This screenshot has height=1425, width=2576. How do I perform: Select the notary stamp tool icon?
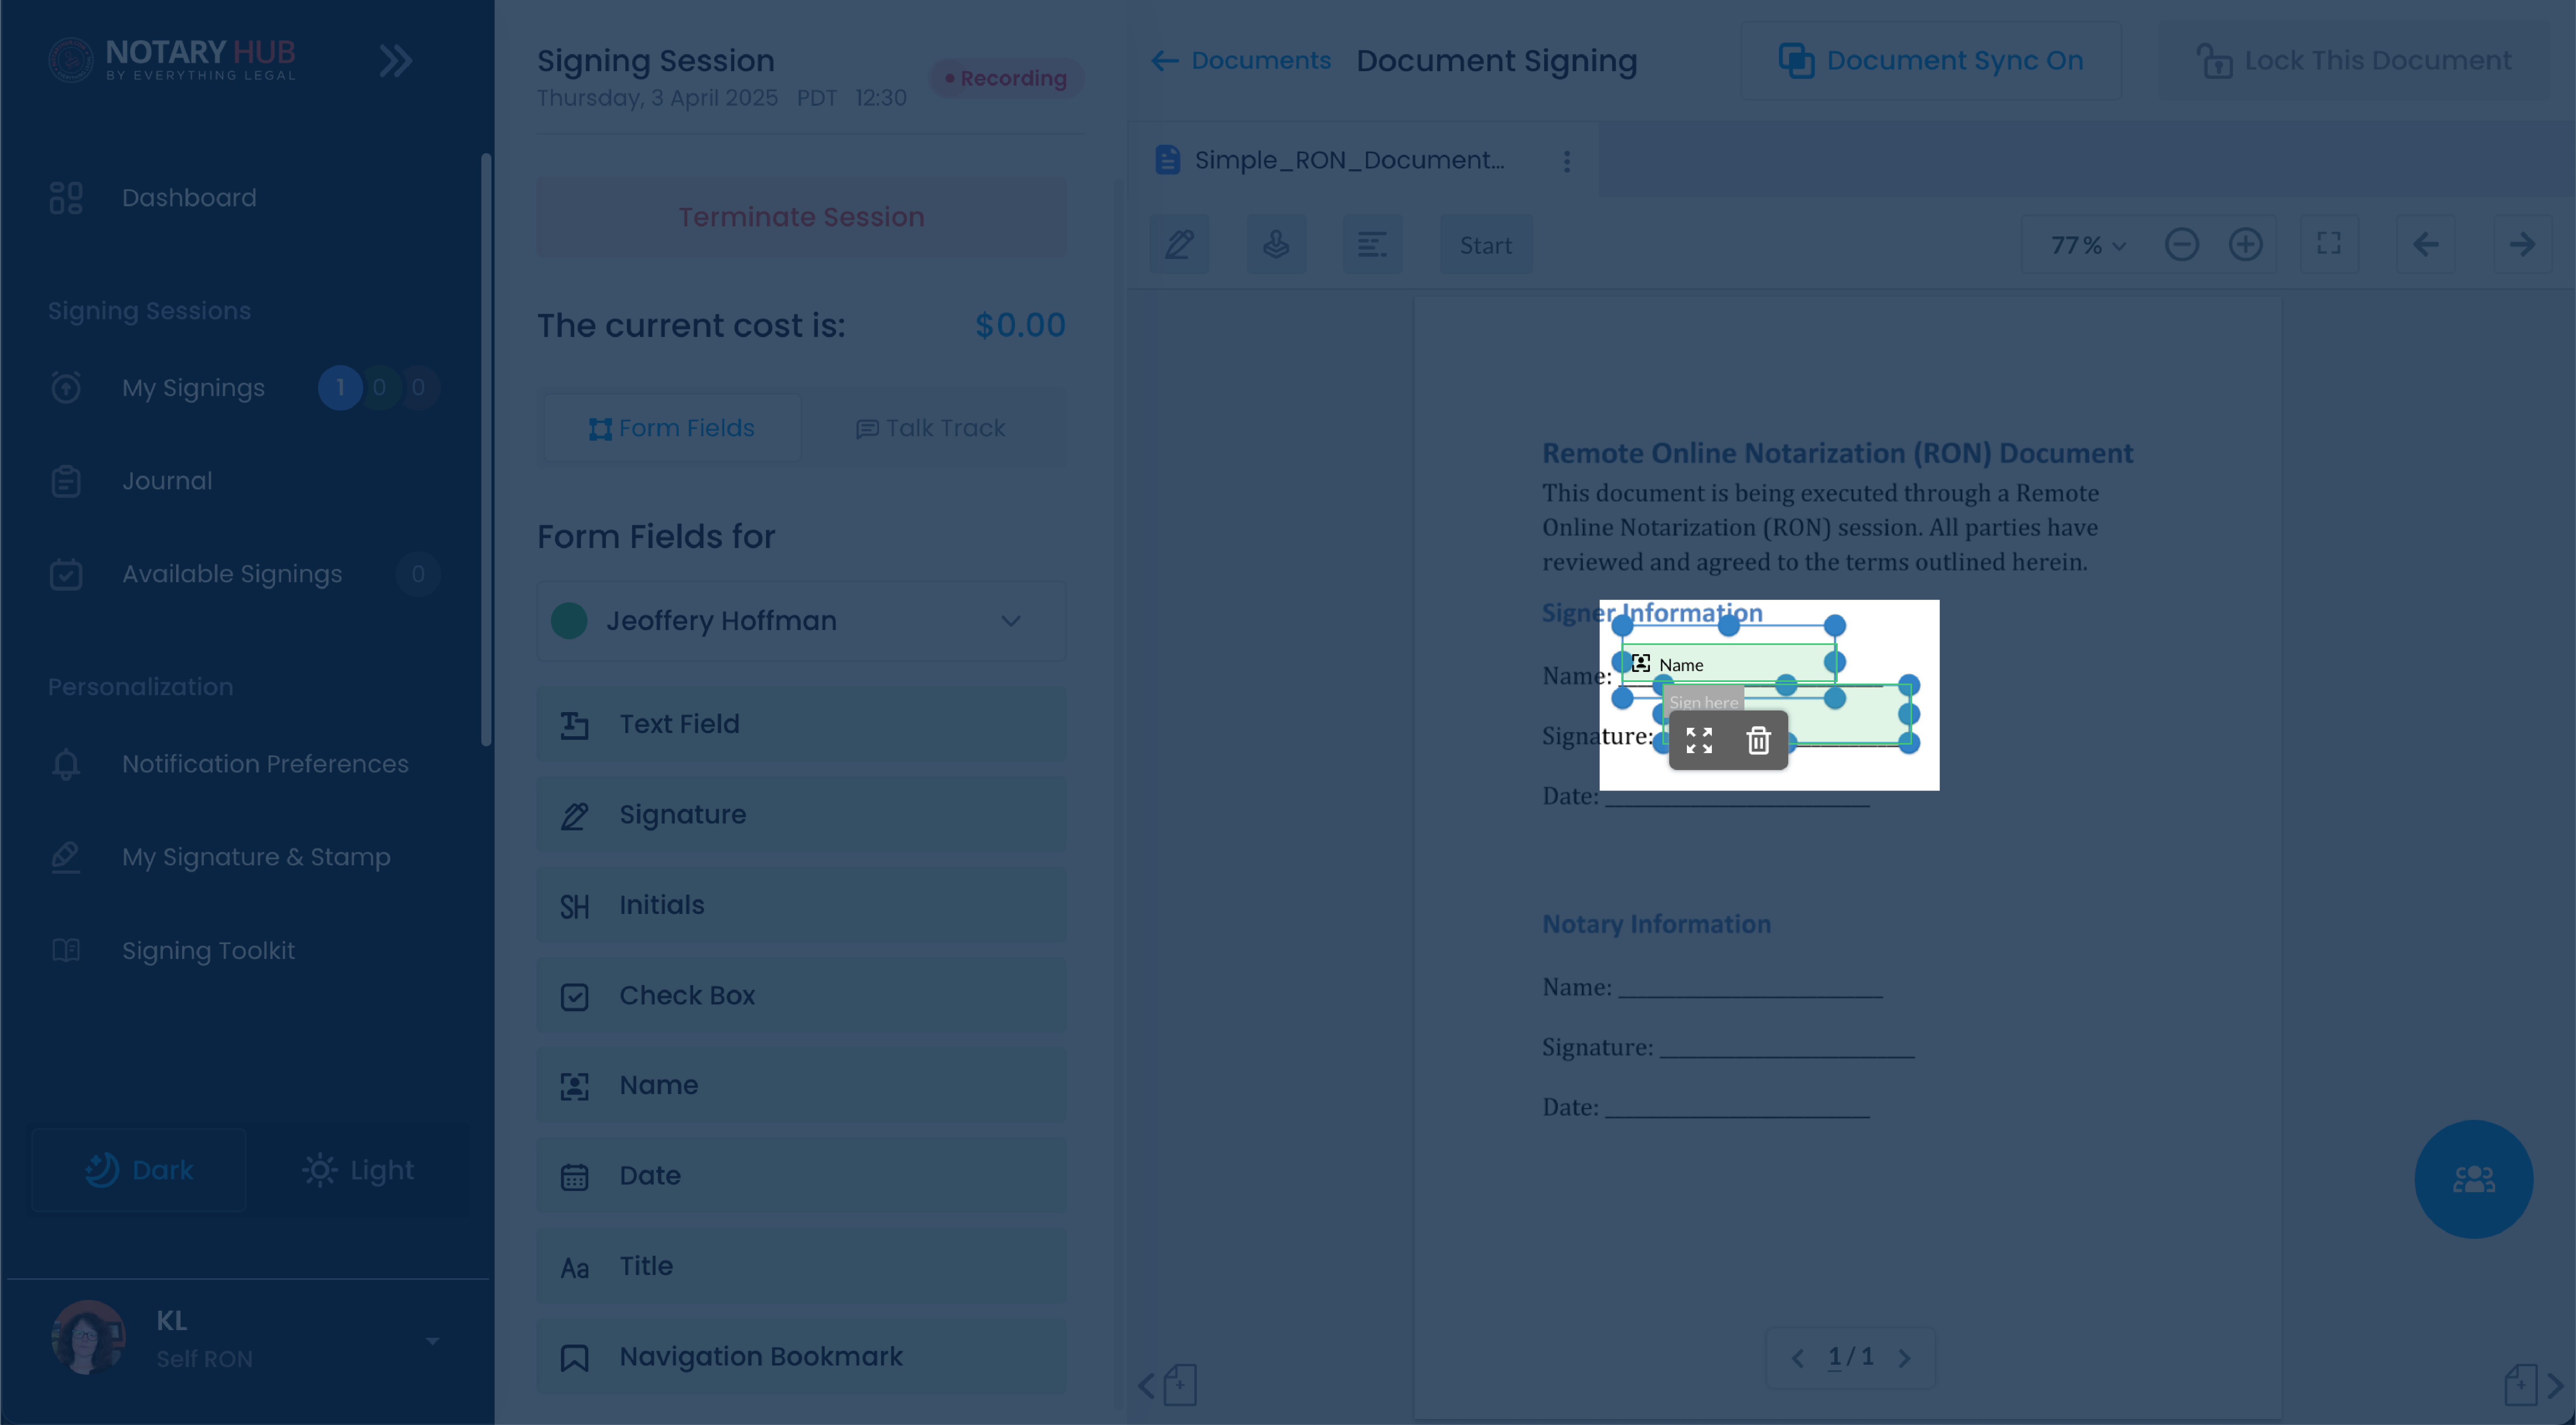[x=1276, y=244]
